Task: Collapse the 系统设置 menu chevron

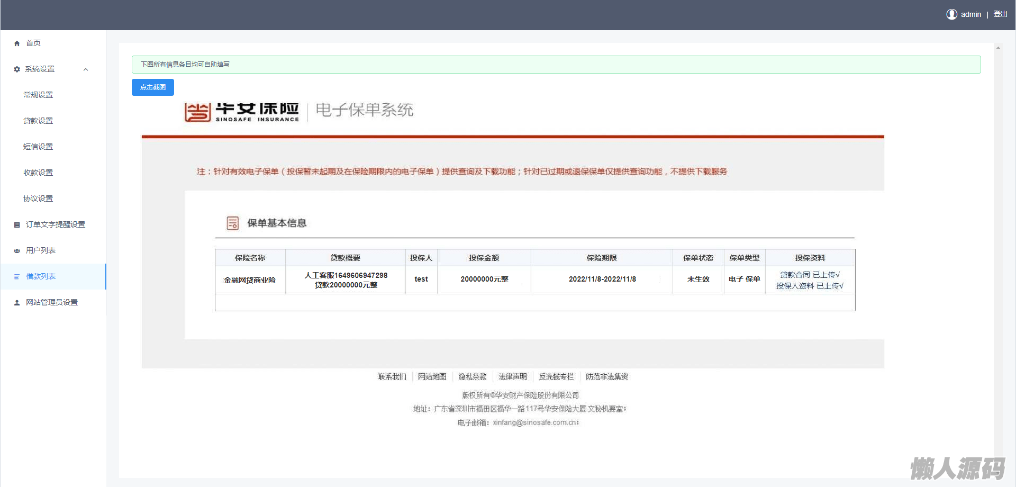Action: (x=86, y=69)
